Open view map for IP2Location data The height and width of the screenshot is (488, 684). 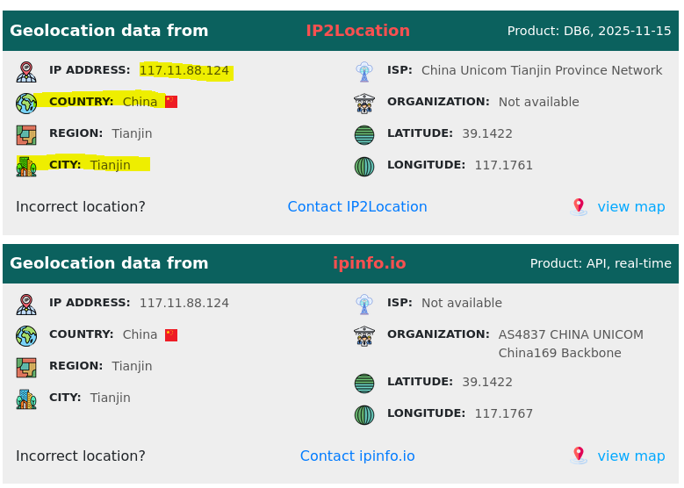click(631, 207)
